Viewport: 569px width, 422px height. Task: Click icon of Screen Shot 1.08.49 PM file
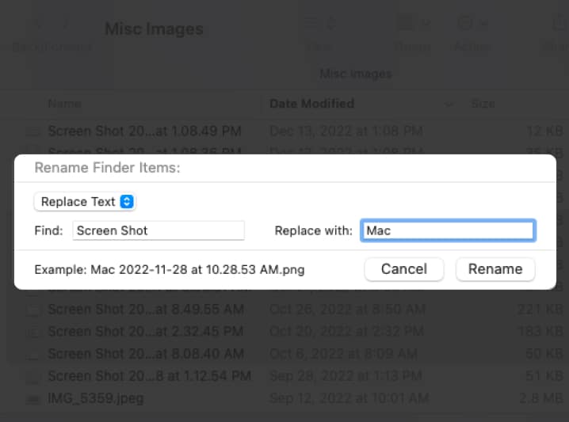click(x=33, y=131)
